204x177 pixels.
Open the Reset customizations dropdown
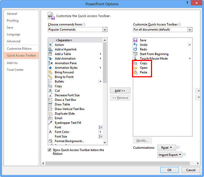[x=167, y=148]
